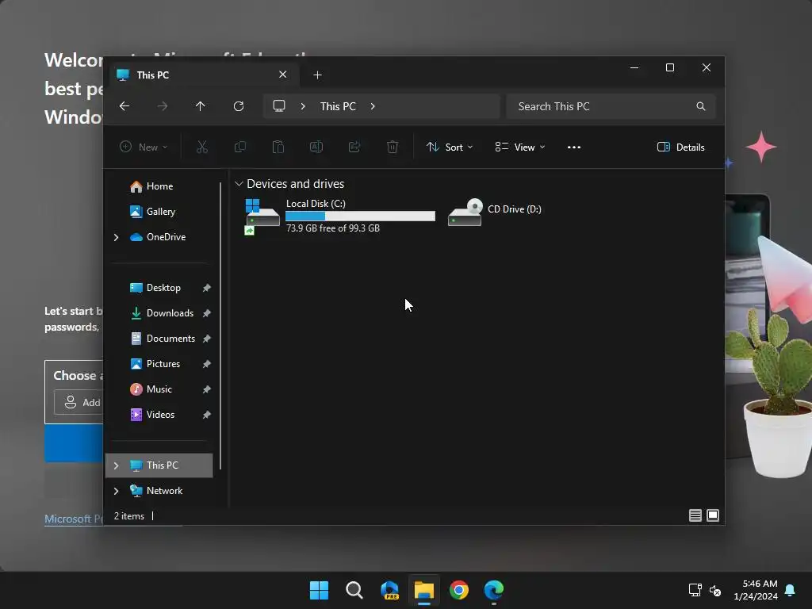Click "2 items" status bar text

point(129,515)
